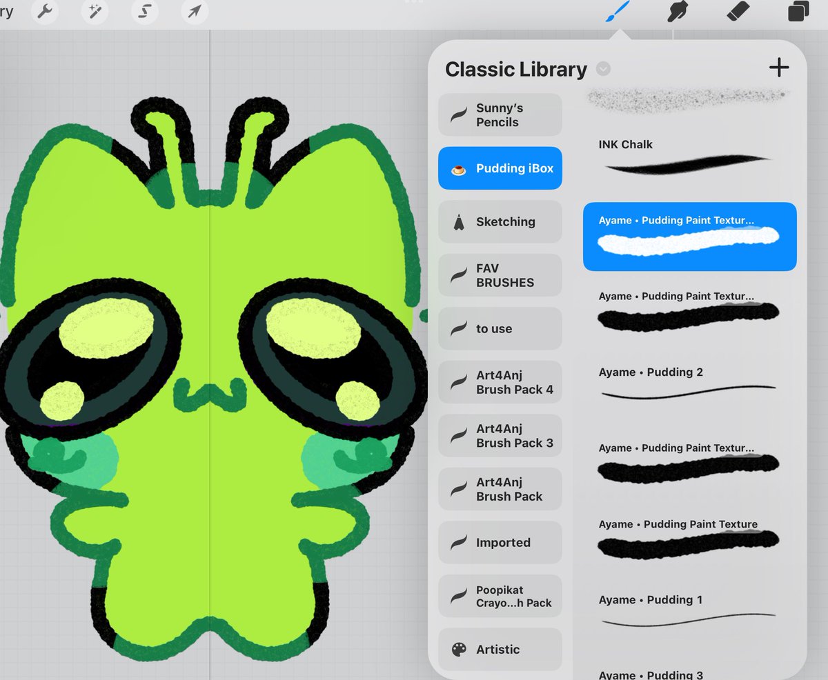Open the Actions wrench menu
The height and width of the screenshot is (680, 828).
[x=45, y=12]
